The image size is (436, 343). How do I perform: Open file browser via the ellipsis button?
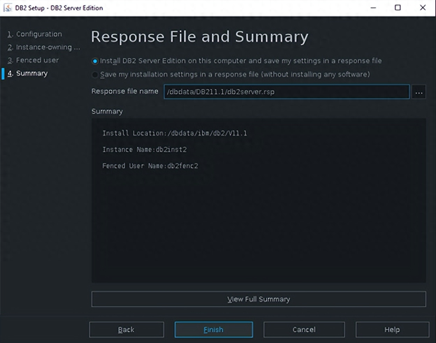click(419, 92)
